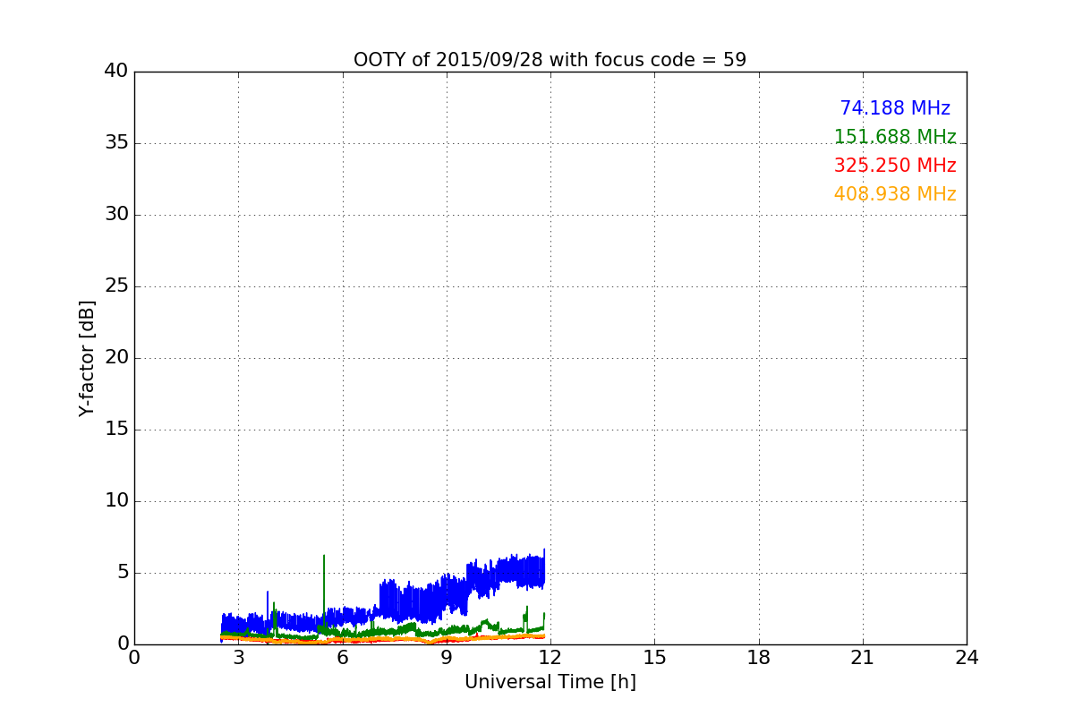Click x-axis tick label '12'
The image size is (1074, 716).
pos(550,658)
